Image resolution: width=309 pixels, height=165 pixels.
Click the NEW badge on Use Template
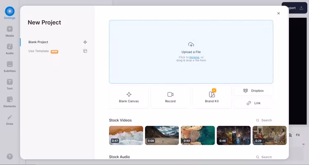[x=54, y=52]
